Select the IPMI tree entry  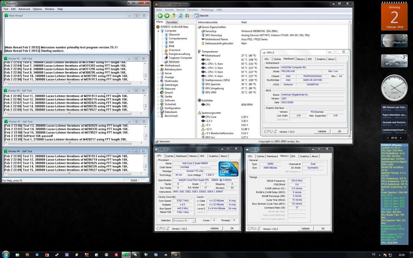171,46
